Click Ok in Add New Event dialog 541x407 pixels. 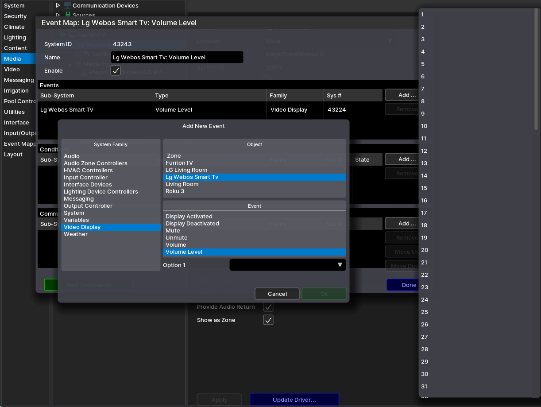click(x=324, y=294)
